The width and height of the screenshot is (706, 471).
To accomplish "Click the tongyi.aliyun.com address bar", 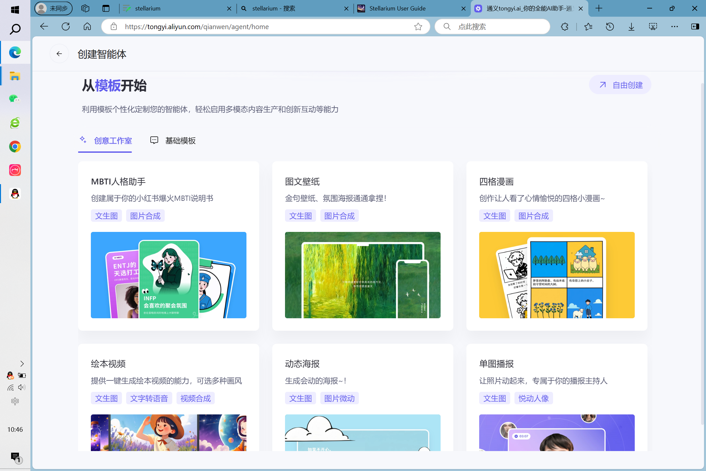I will pos(265,26).
